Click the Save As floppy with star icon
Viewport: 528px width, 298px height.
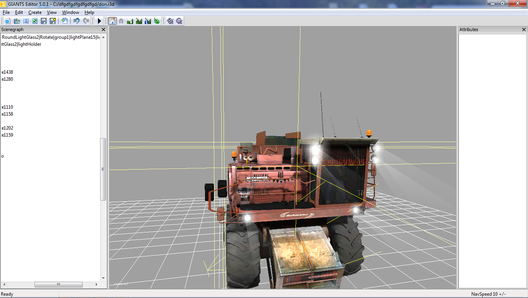52,21
